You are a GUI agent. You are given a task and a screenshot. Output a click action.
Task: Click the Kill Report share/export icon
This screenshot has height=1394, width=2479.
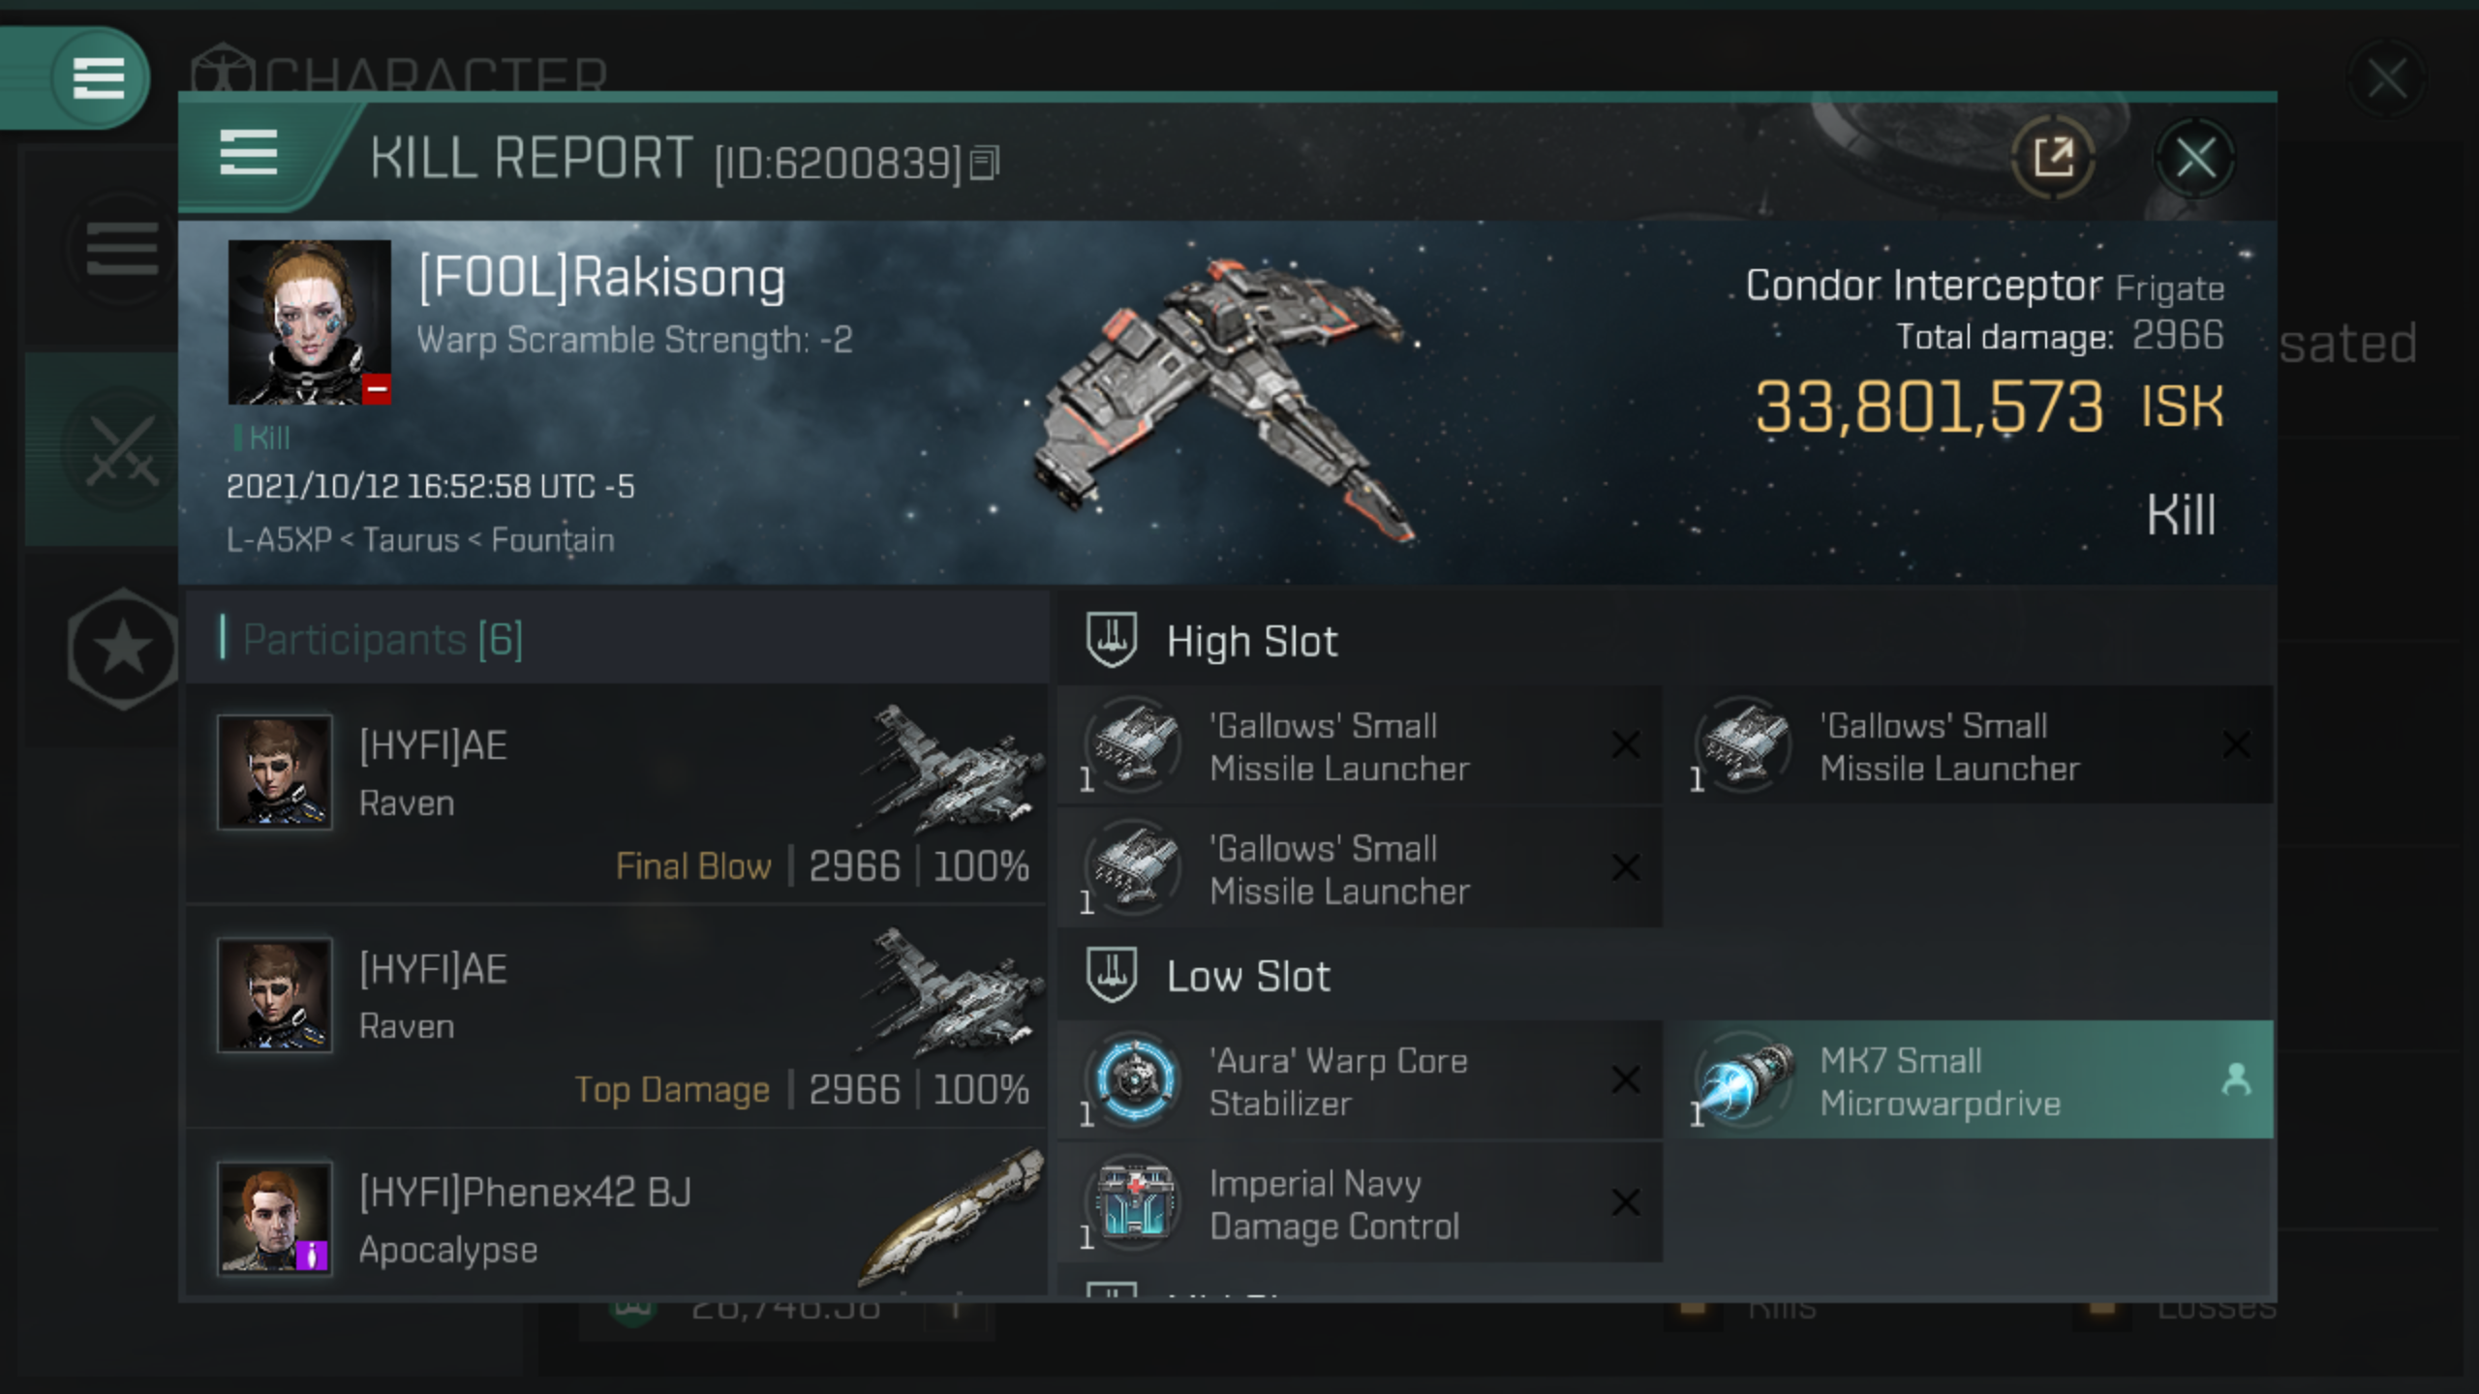[x=2053, y=159]
